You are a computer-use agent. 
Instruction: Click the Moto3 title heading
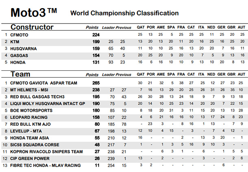pos(34,13)
